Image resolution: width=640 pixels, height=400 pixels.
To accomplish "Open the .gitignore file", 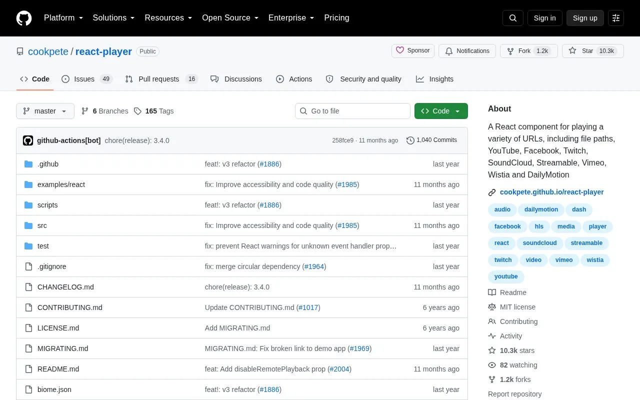I will click(52, 266).
